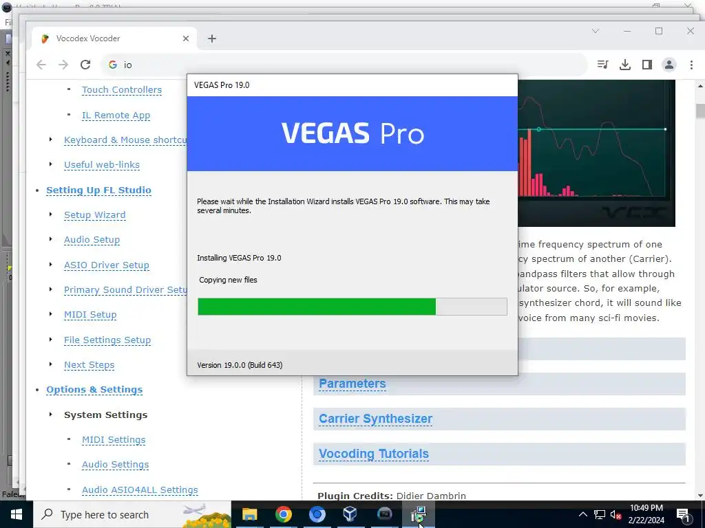Show hidden system tray icons
The image size is (705, 528).
pos(582,514)
